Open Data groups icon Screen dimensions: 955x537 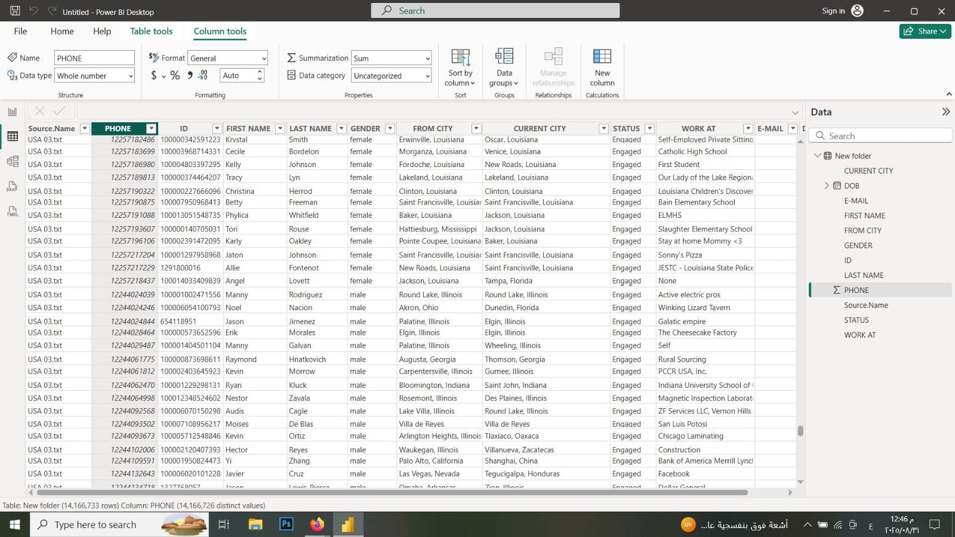click(x=504, y=67)
